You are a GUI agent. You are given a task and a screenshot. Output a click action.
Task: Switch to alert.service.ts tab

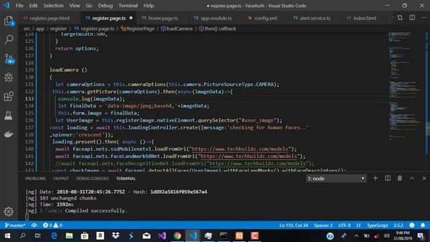point(315,18)
